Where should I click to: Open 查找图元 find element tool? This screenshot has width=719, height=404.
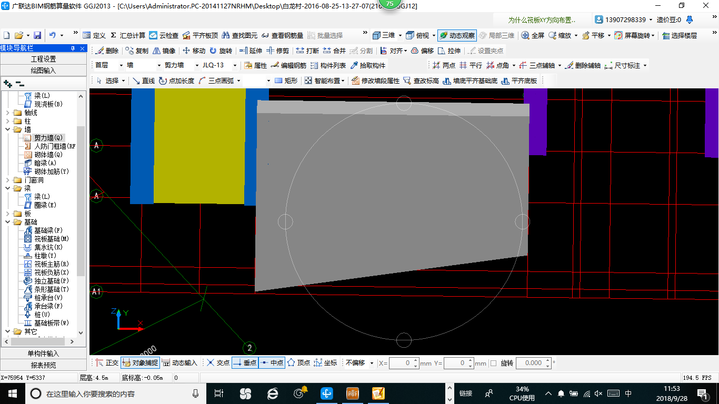pyautogui.click(x=239, y=35)
